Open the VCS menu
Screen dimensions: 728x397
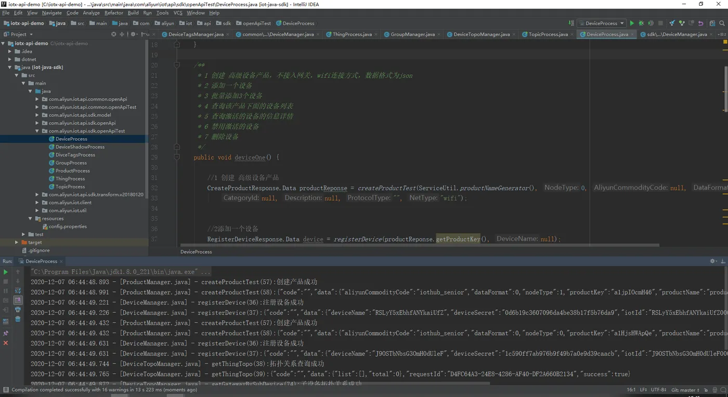(x=178, y=13)
